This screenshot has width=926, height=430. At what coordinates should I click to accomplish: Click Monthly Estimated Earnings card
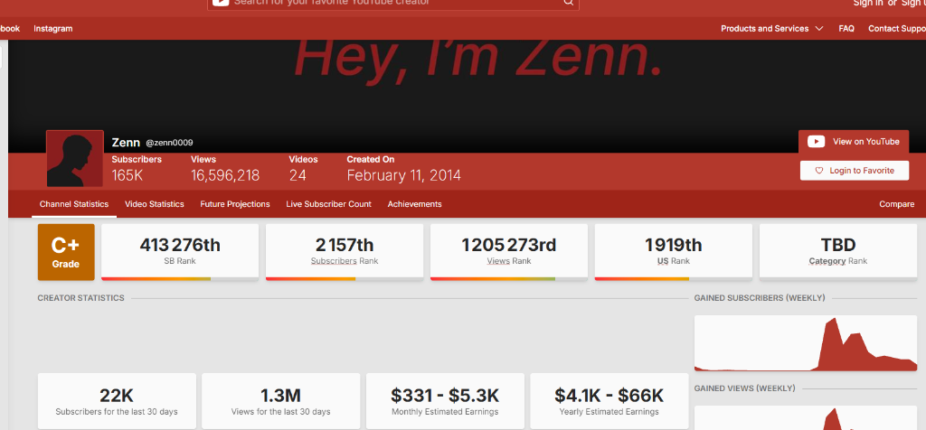coord(445,401)
